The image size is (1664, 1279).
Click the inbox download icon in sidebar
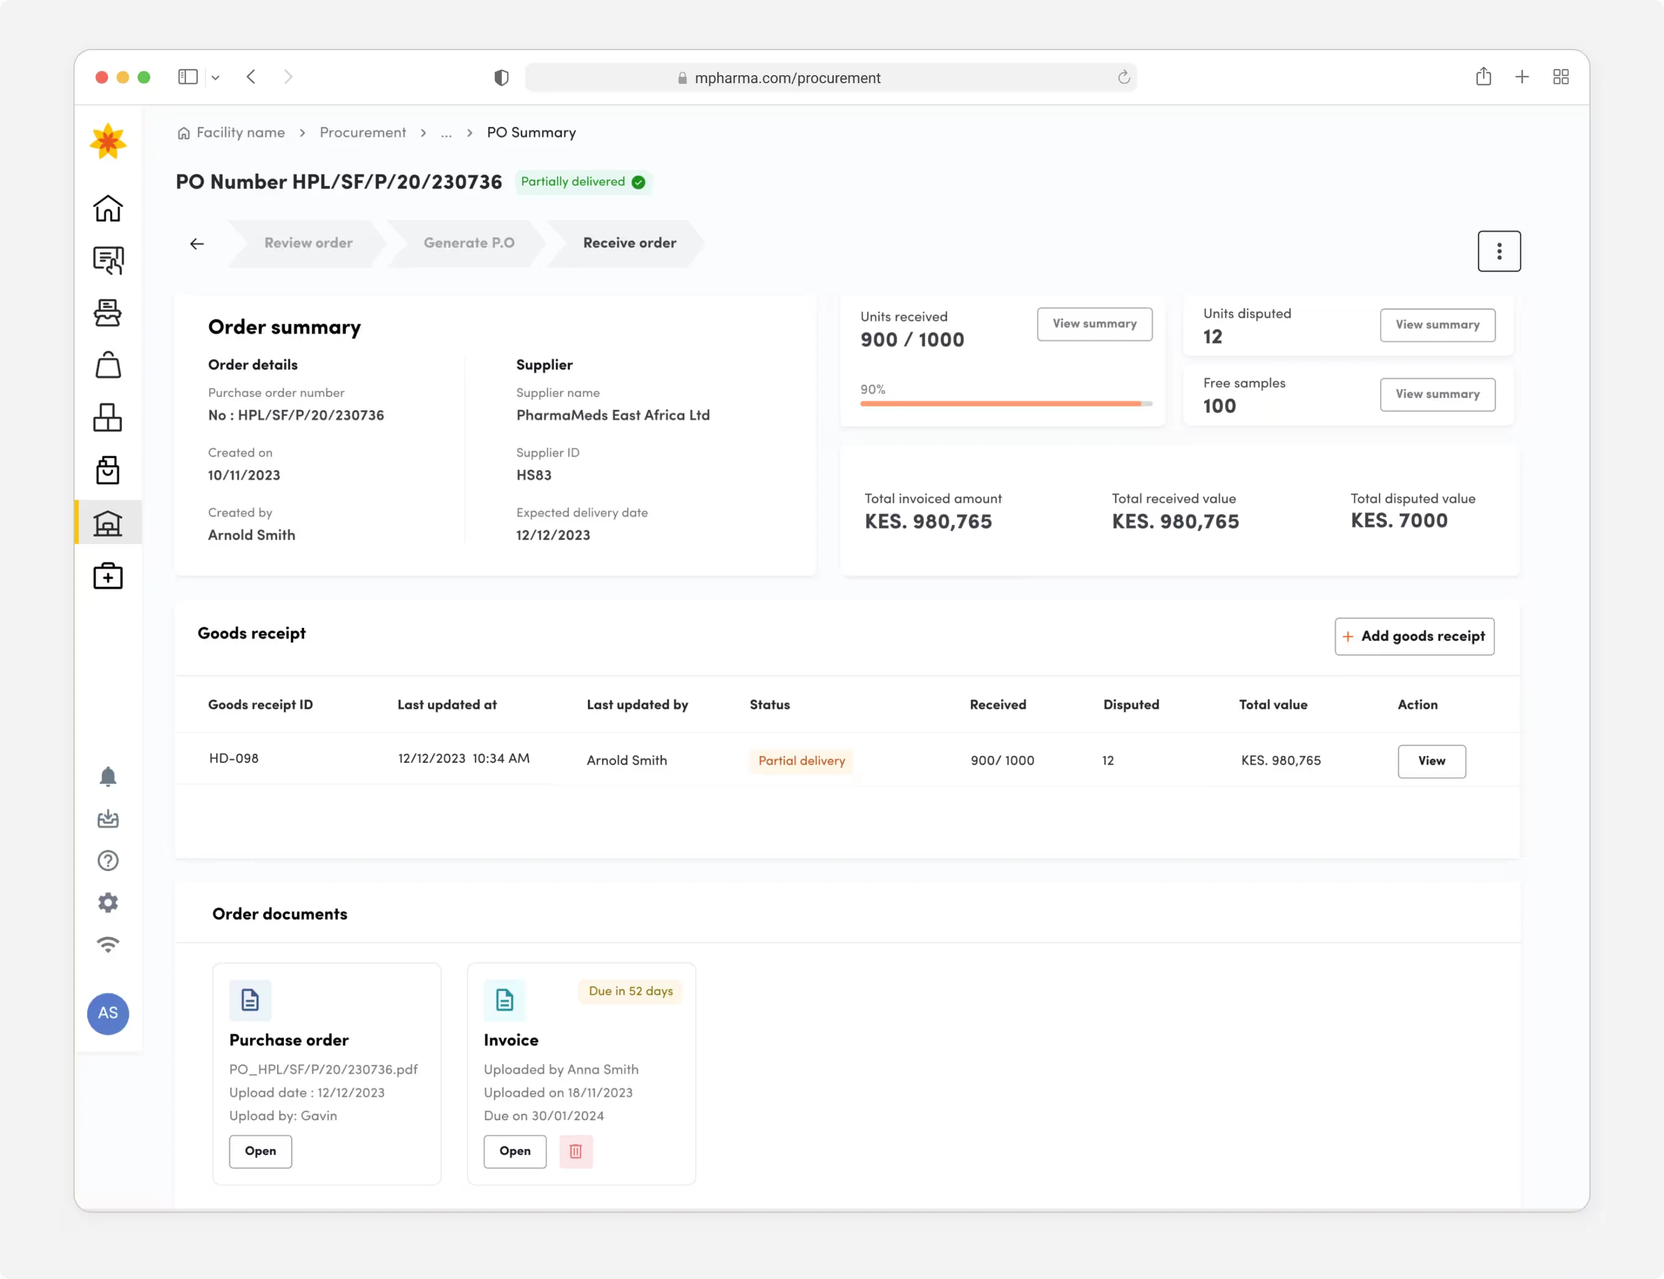point(108,819)
